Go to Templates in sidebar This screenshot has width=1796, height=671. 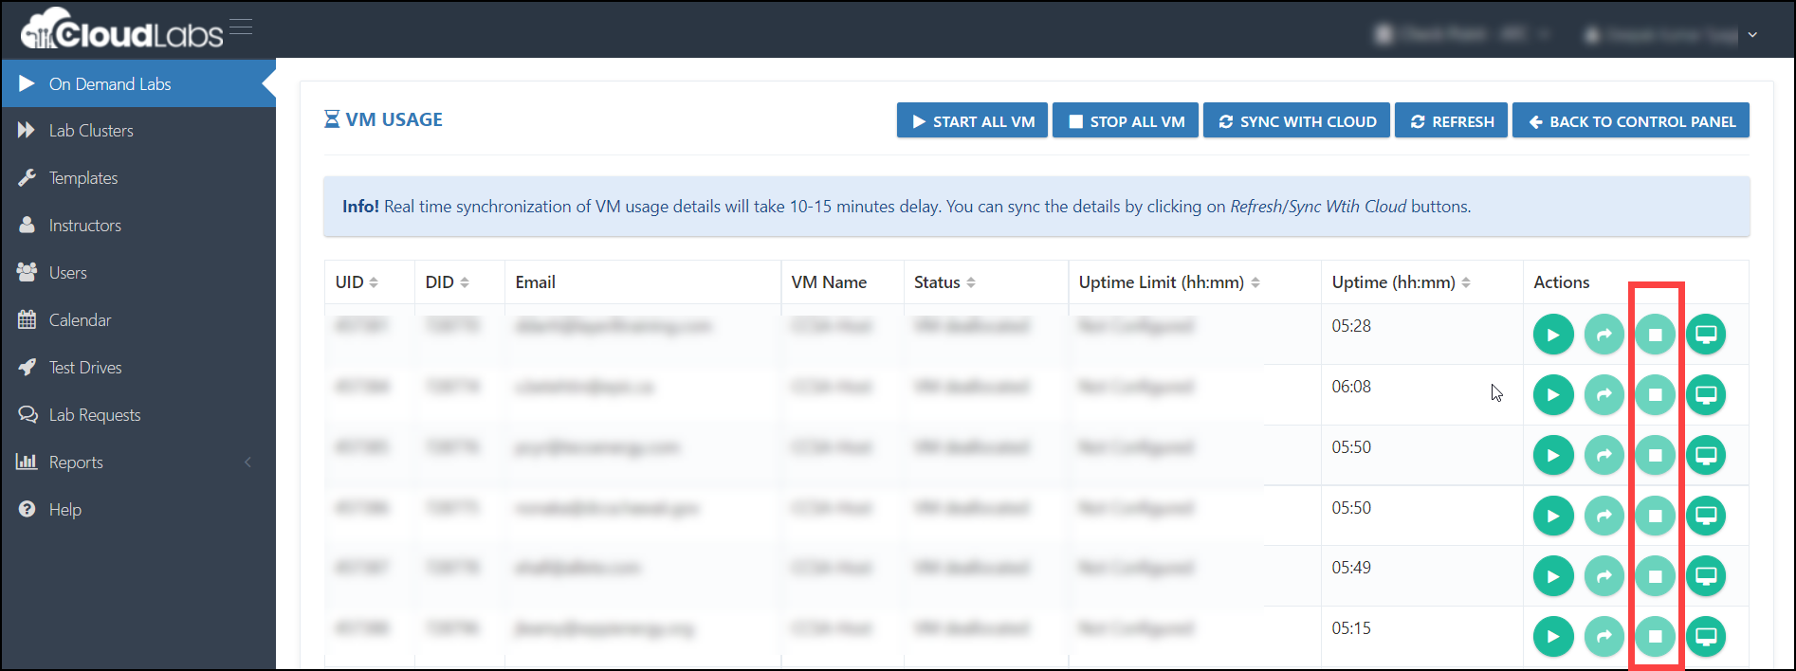tap(138, 178)
